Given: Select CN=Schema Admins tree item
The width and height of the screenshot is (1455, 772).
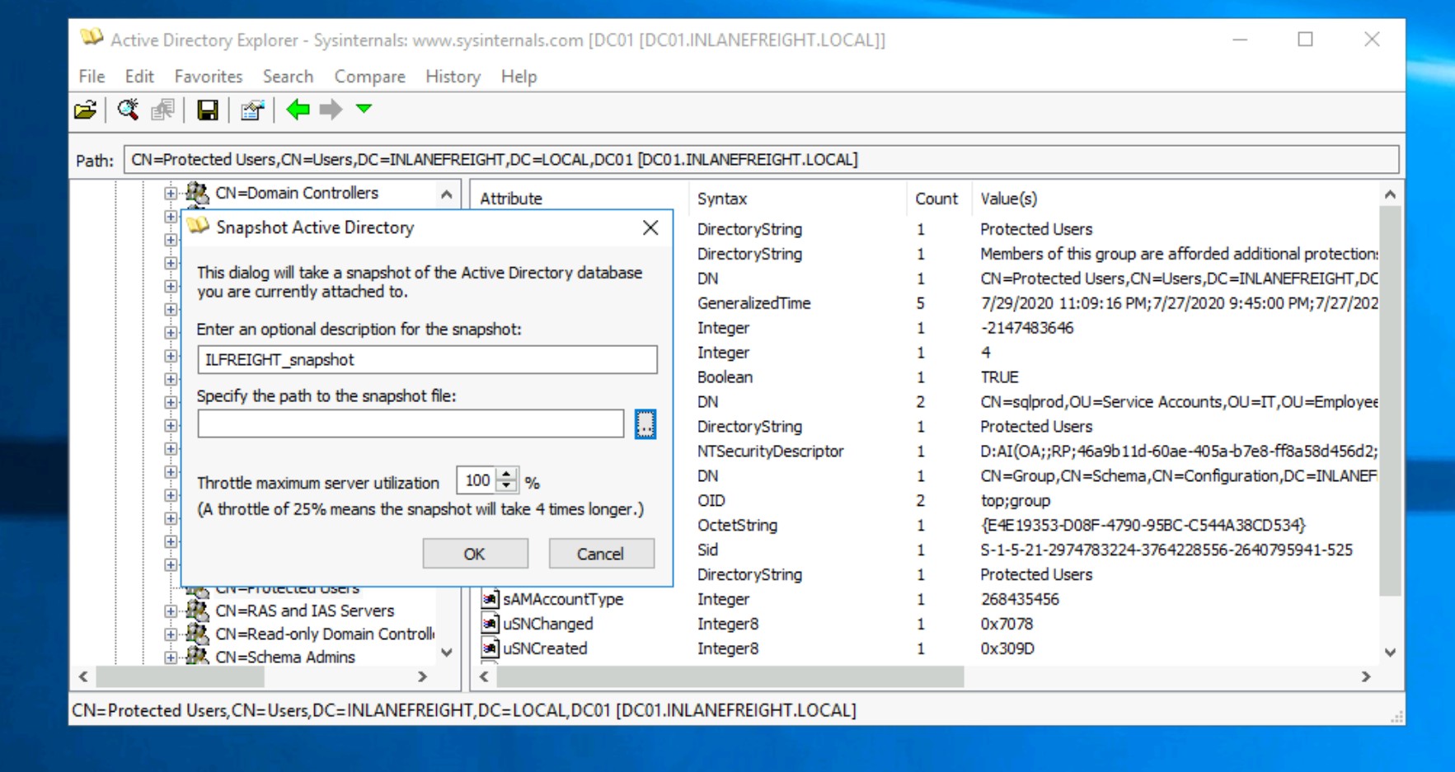Looking at the screenshot, I should [x=285, y=657].
